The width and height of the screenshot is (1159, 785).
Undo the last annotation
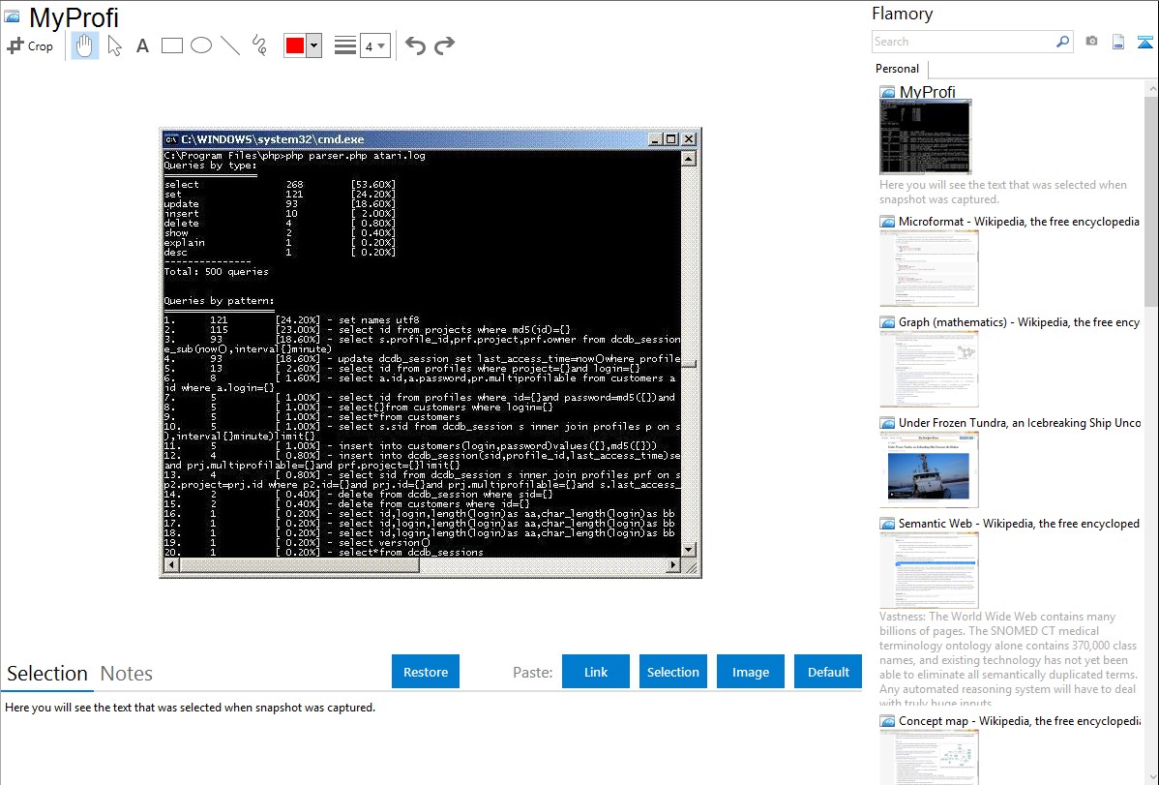point(415,45)
